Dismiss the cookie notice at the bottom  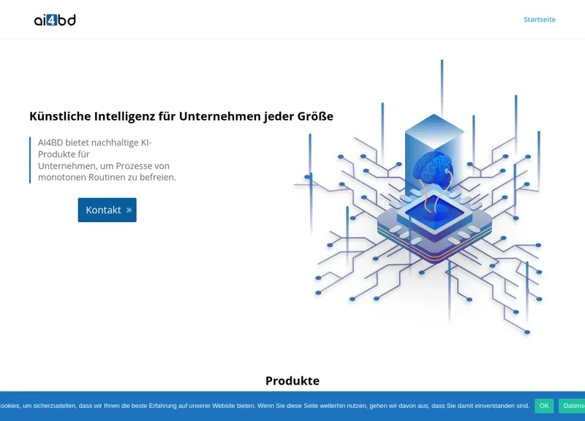tap(544, 405)
